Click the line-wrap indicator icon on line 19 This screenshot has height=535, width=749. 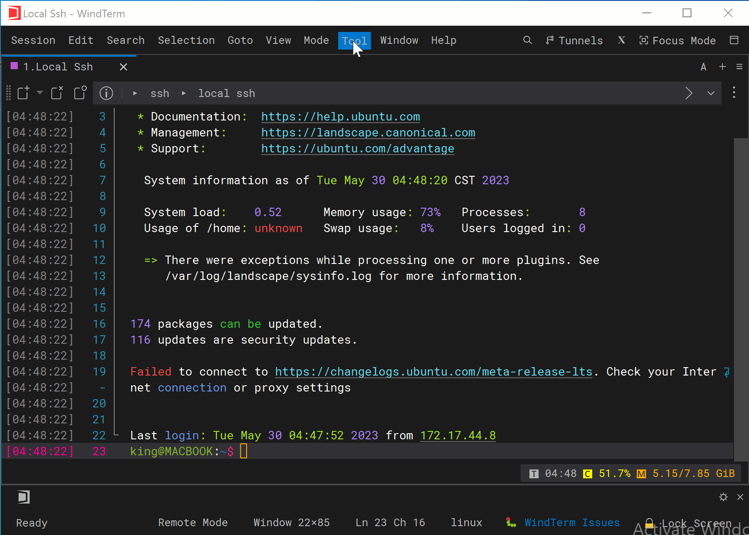pyautogui.click(x=726, y=372)
